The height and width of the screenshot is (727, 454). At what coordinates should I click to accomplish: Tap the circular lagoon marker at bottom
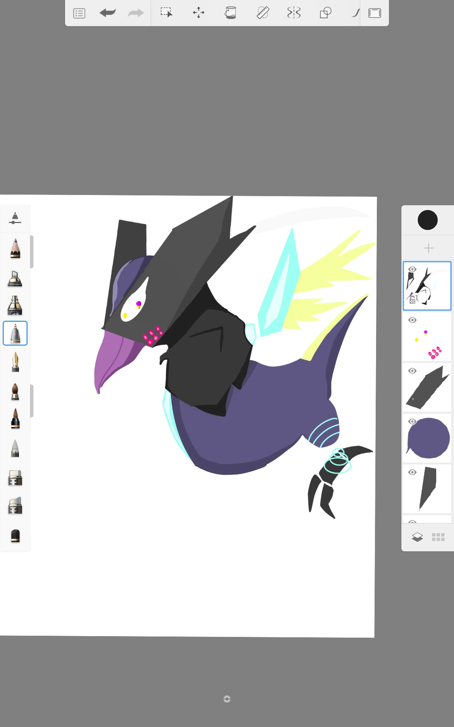tap(227, 699)
